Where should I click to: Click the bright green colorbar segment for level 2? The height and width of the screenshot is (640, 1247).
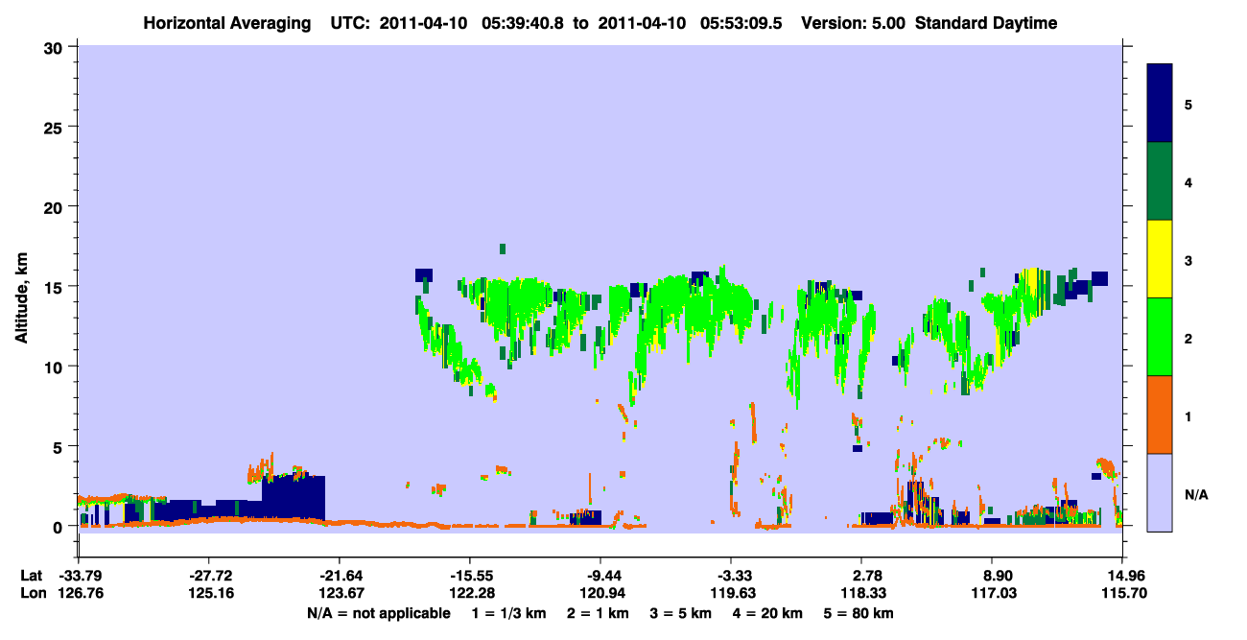click(1161, 337)
